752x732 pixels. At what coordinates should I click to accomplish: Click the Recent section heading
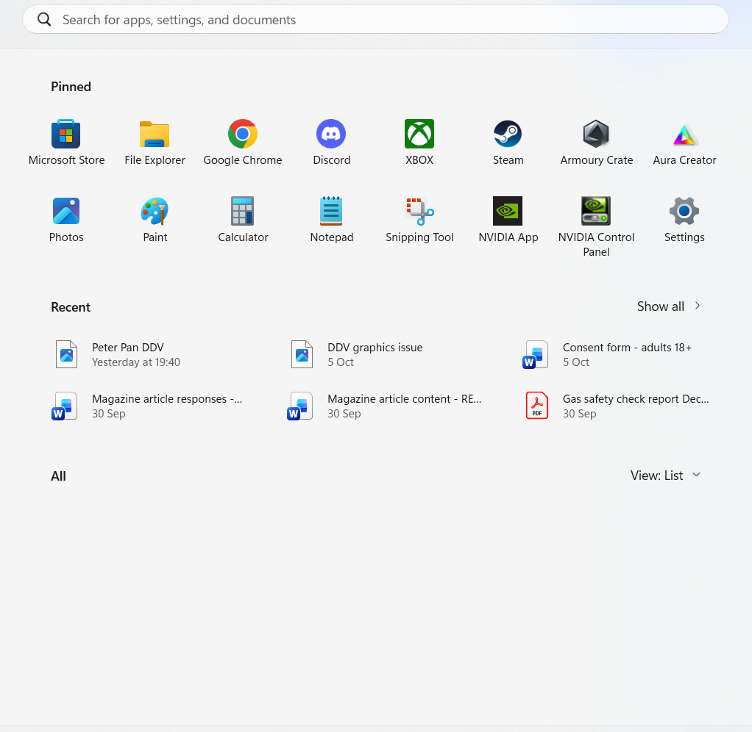point(71,307)
